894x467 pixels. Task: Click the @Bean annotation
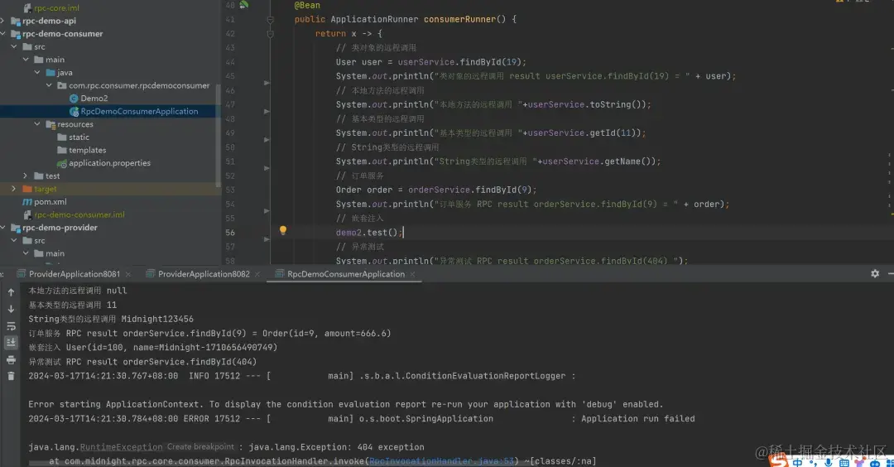click(307, 5)
